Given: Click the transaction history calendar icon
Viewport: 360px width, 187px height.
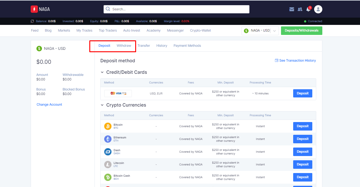Looking at the screenshot, I should [277, 60].
